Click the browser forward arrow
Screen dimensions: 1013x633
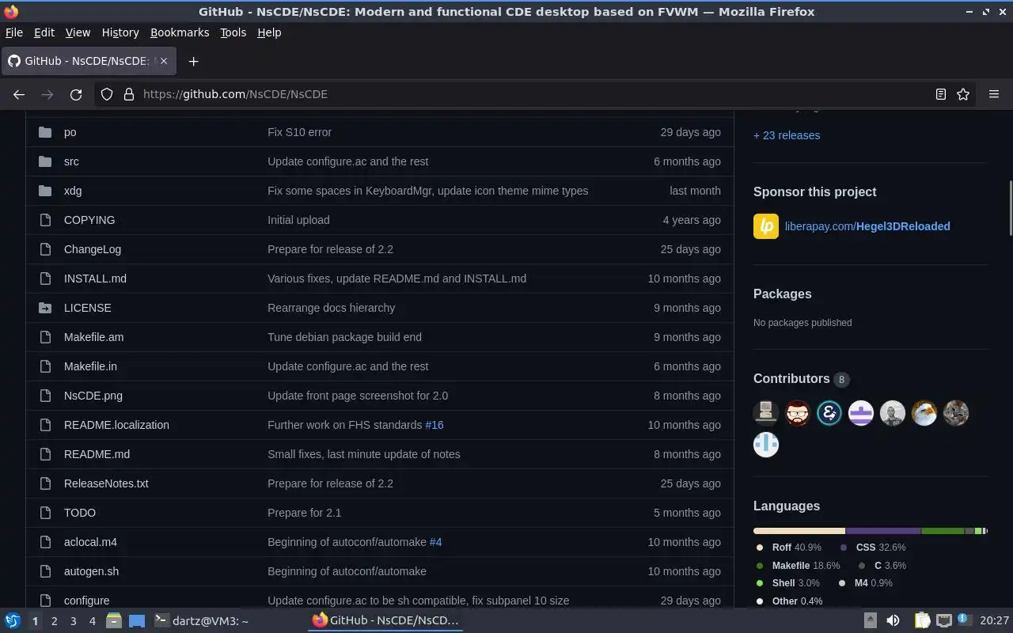click(47, 94)
